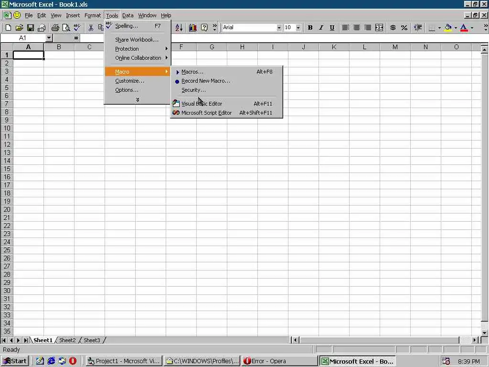
Task: Align text left
Action: (346, 28)
